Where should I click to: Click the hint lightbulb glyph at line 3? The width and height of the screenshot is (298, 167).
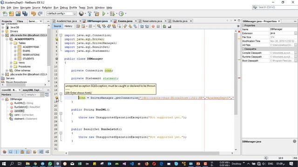click(x=57, y=39)
